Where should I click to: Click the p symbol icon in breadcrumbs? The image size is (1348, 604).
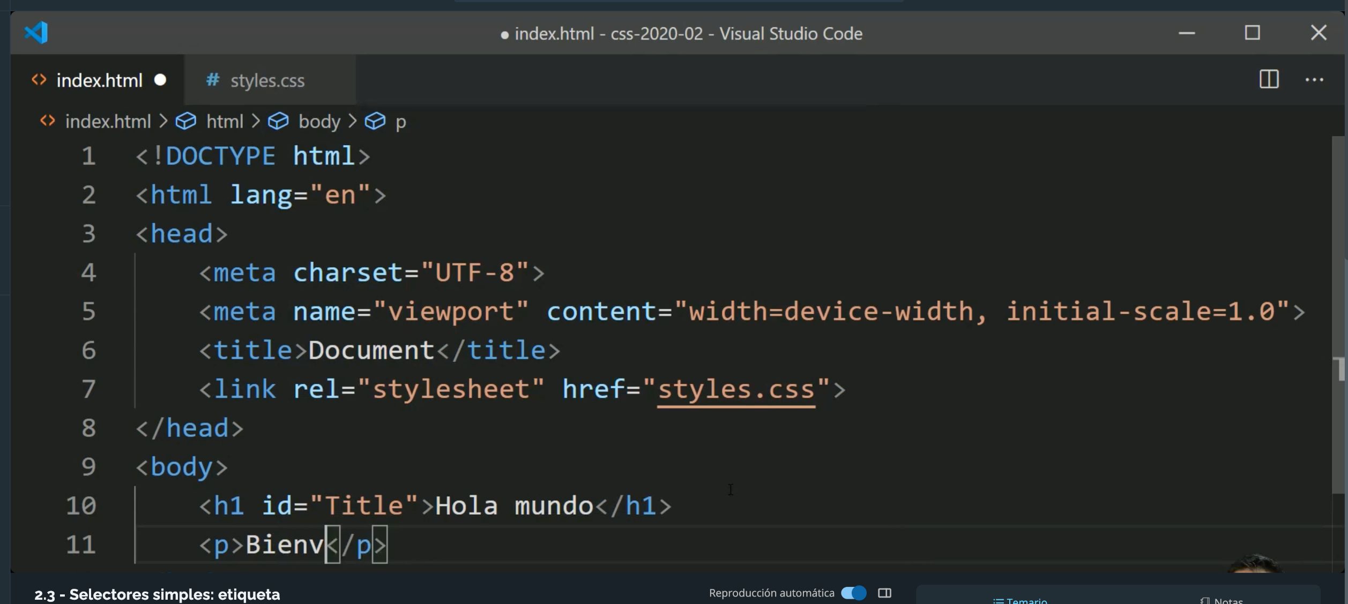pyautogui.click(x=375, y=122)
